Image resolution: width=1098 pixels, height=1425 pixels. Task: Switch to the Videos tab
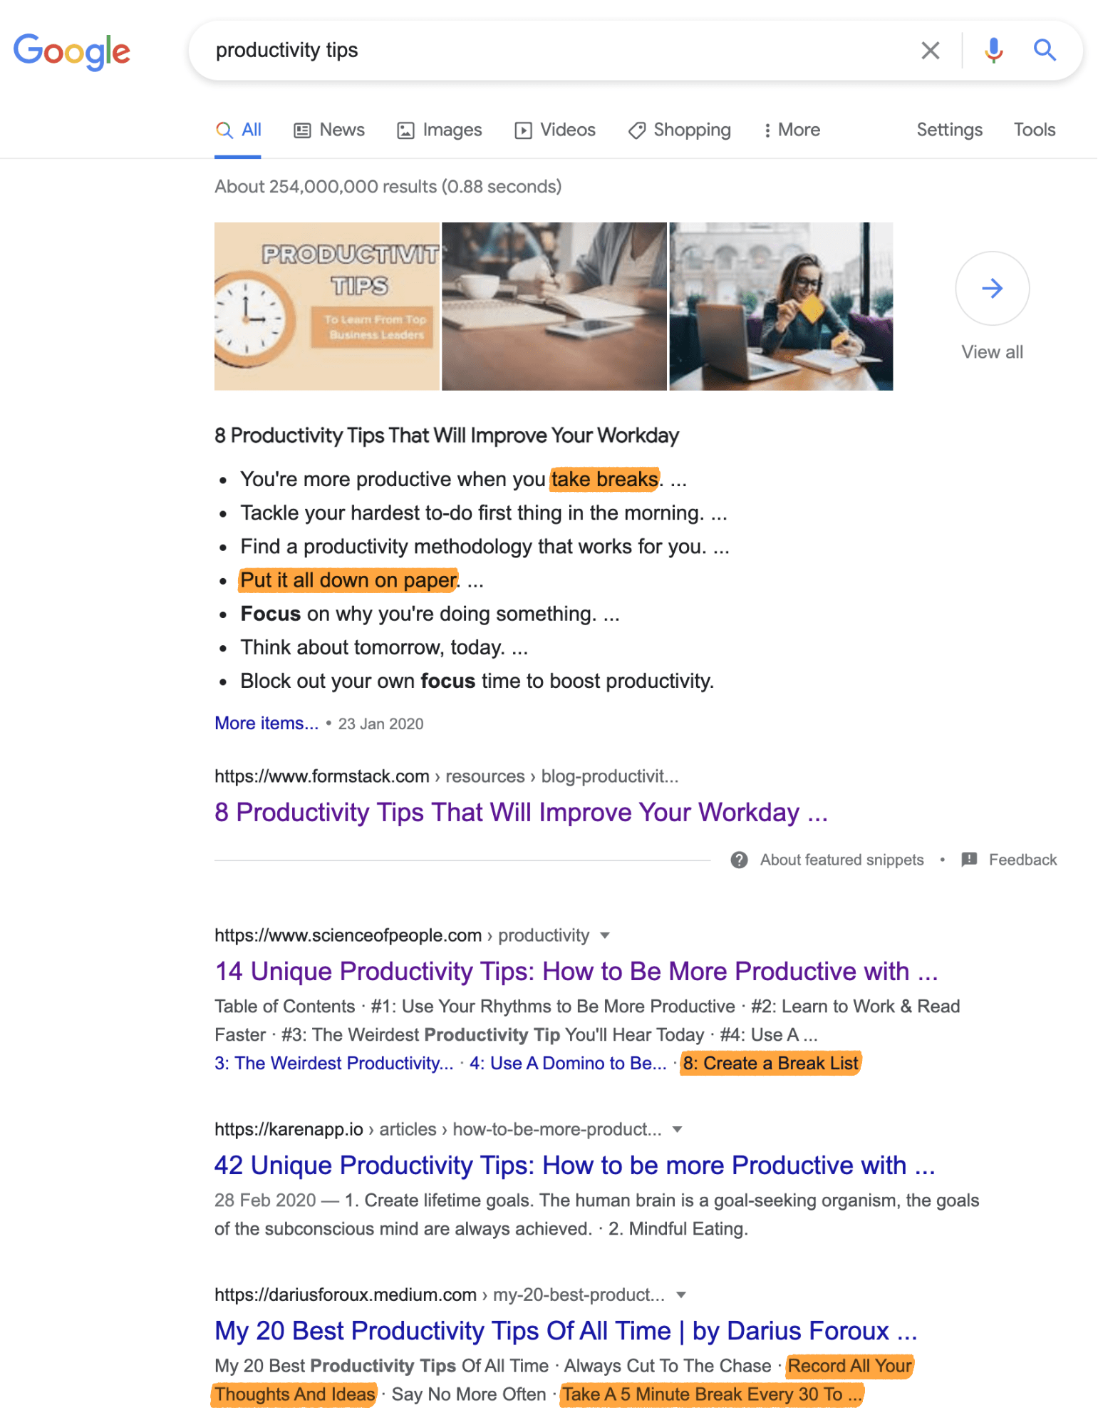coord(555,130)
